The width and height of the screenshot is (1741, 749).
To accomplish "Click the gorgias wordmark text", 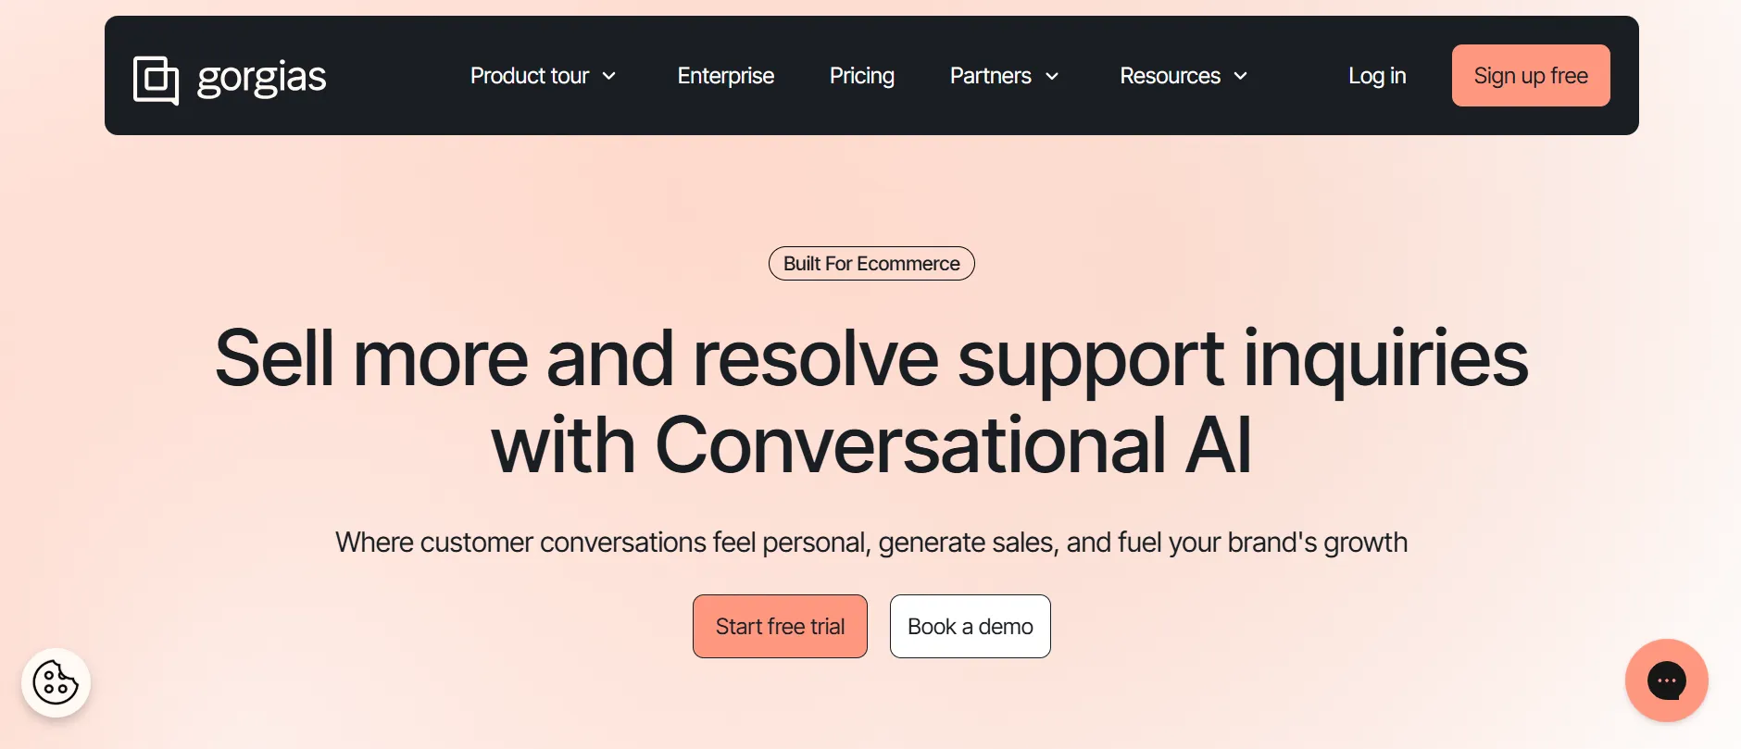I will (x=261, y=78).
